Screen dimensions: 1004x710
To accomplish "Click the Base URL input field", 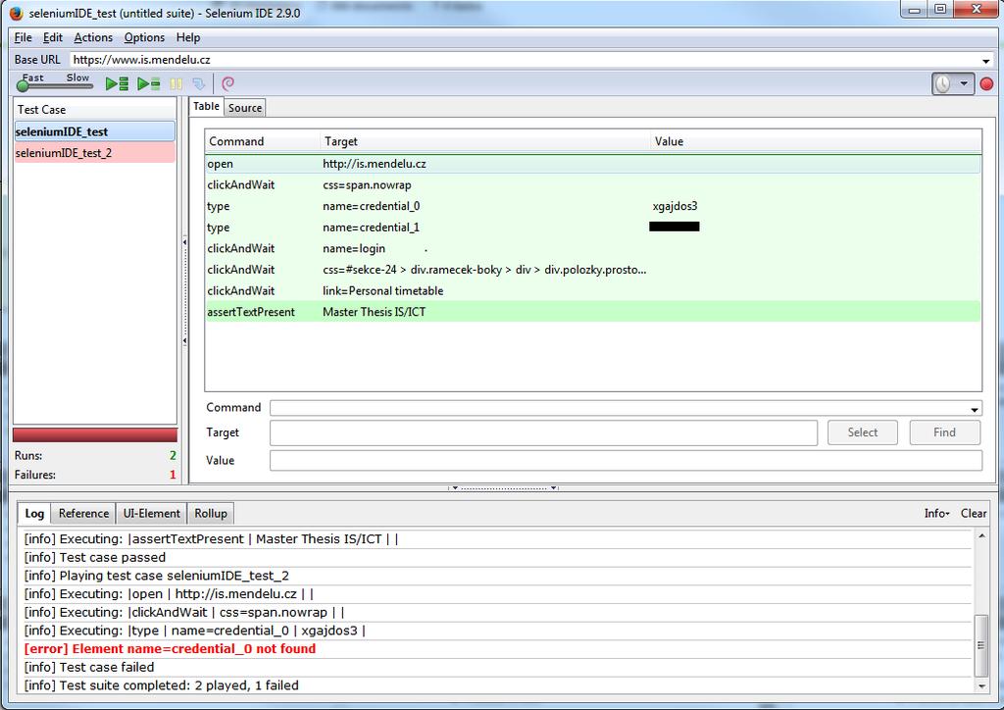I will [526, 60].
